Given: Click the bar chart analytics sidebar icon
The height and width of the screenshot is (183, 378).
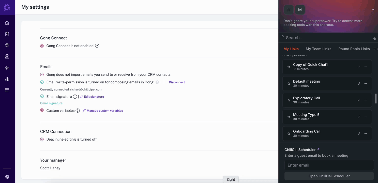Looking at the screenshot, I should [x=7, y=79].
